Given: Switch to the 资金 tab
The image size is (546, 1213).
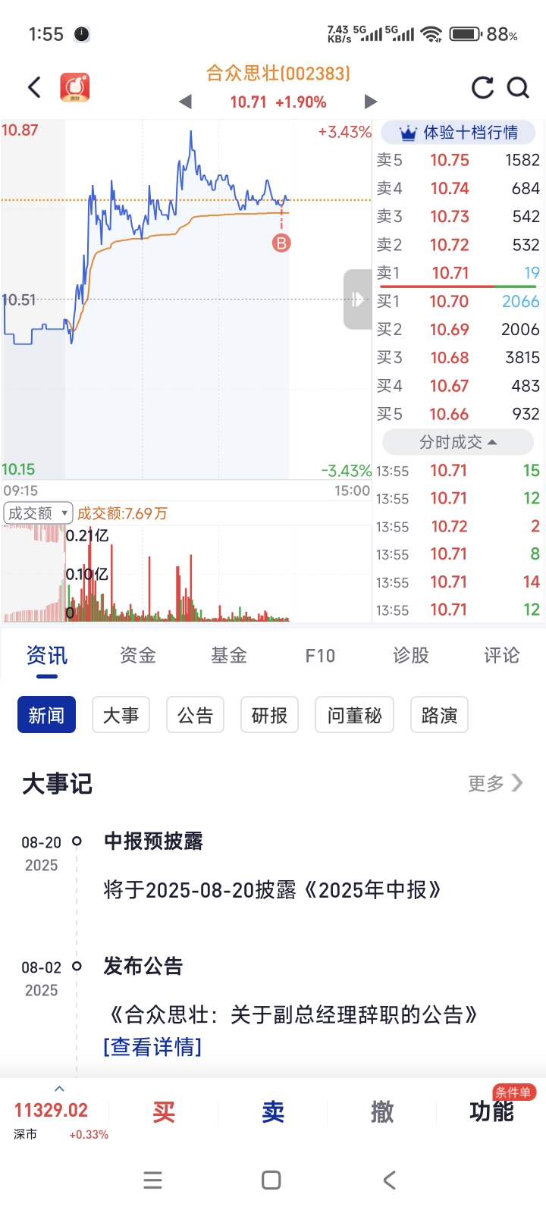Looking at the screenshot, I should coord(138,656).
